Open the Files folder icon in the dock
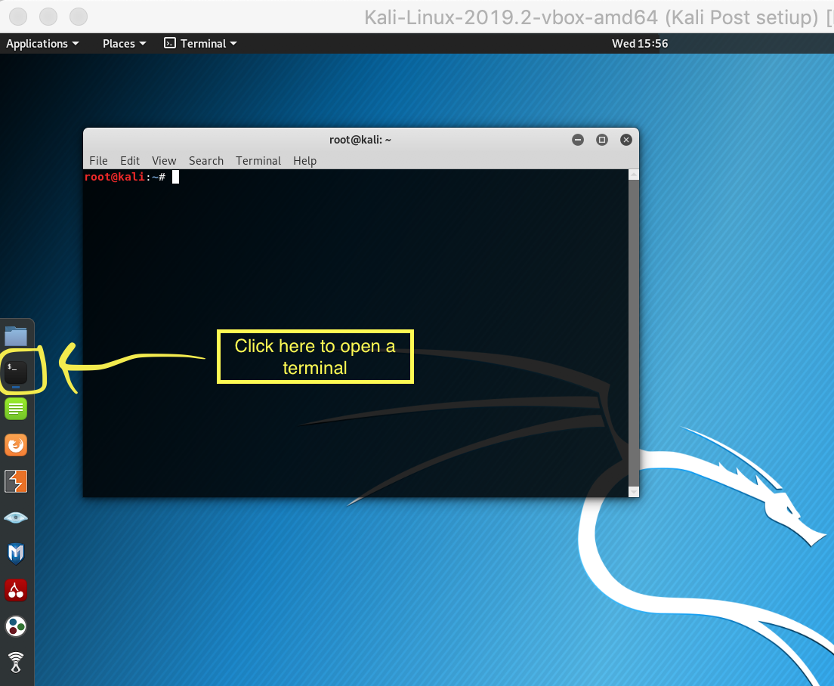Screen dimensions: 834x686 tap(16, 336)
